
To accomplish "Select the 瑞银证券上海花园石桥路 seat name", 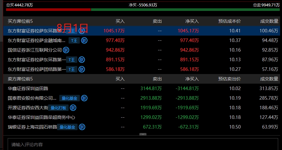I will (32, 127).
